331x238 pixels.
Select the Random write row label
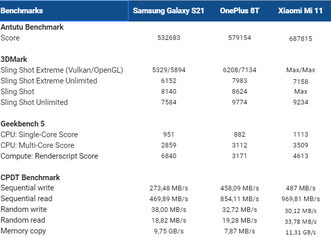(x=24, y=209)
